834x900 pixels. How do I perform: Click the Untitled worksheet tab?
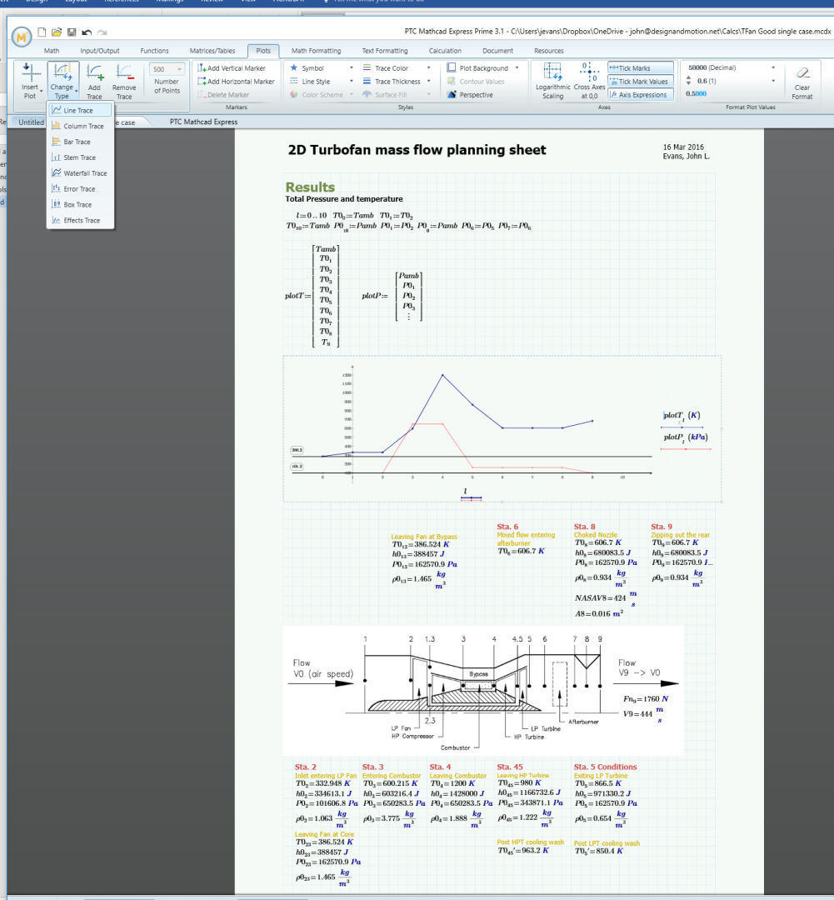(x=31, y=122)
